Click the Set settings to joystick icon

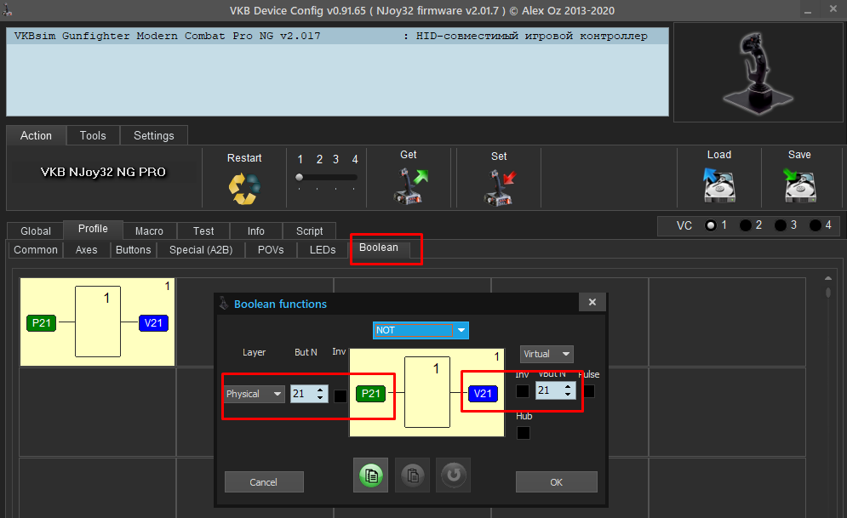point(501,186)
